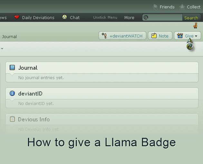Image resolution: width=203 pixels, height=164 pixels.
Task: Click the deviantID section heading
Action: [30, 94]
